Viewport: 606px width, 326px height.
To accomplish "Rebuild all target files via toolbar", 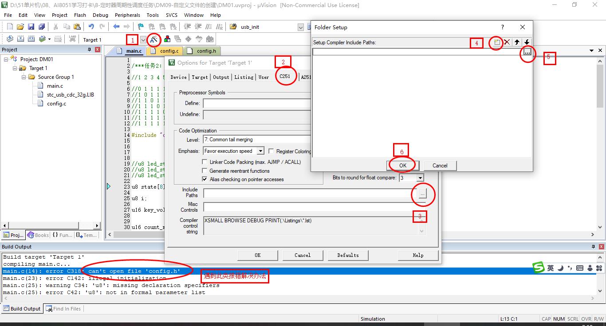I will pos(31,39).
